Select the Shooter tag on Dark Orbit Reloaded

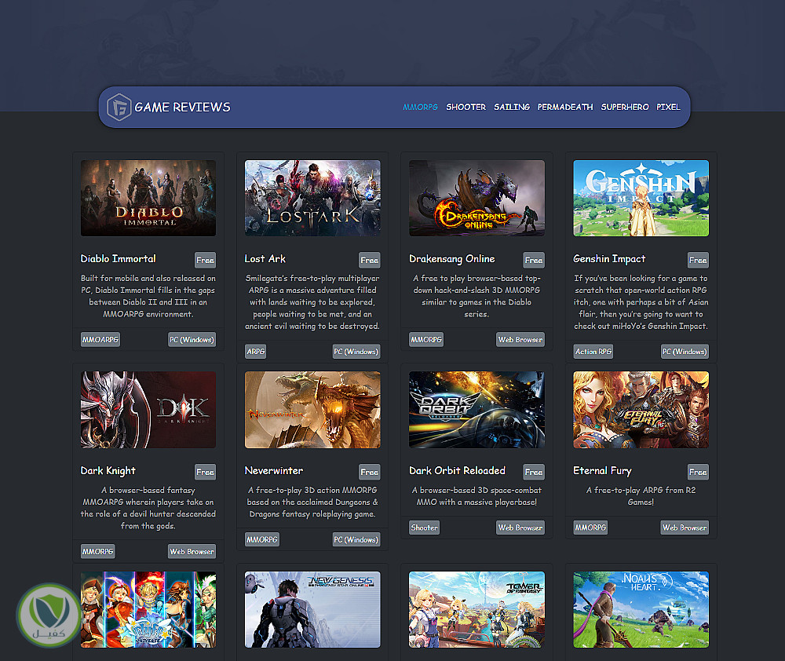[x=425, y=528]
